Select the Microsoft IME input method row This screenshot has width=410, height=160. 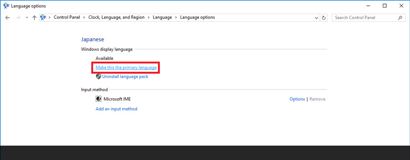point(210,99)
